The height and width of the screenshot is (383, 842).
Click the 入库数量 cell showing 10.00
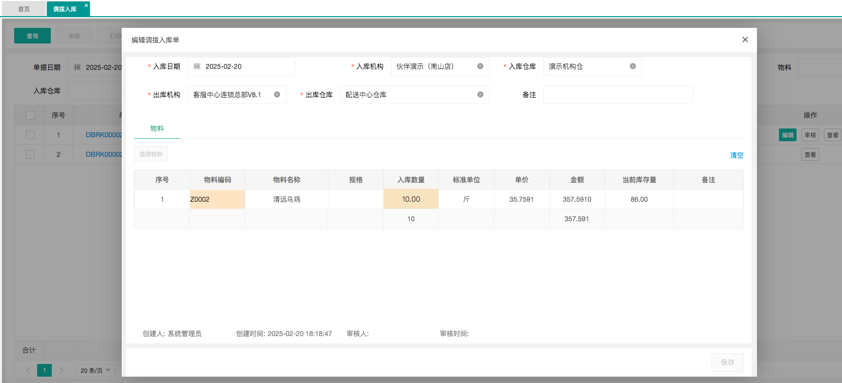[411, 199]
